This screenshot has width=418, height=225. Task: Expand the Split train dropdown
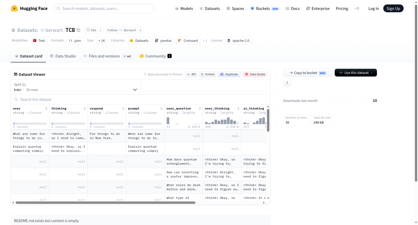tap(76, 87)
